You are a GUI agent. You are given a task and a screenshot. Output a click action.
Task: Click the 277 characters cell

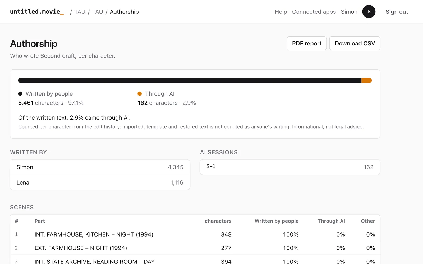coord(226,248)
